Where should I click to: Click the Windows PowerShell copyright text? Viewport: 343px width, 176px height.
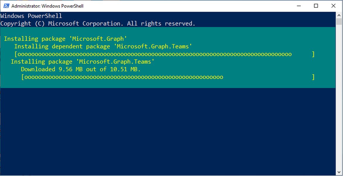click(x=98, y=23)
